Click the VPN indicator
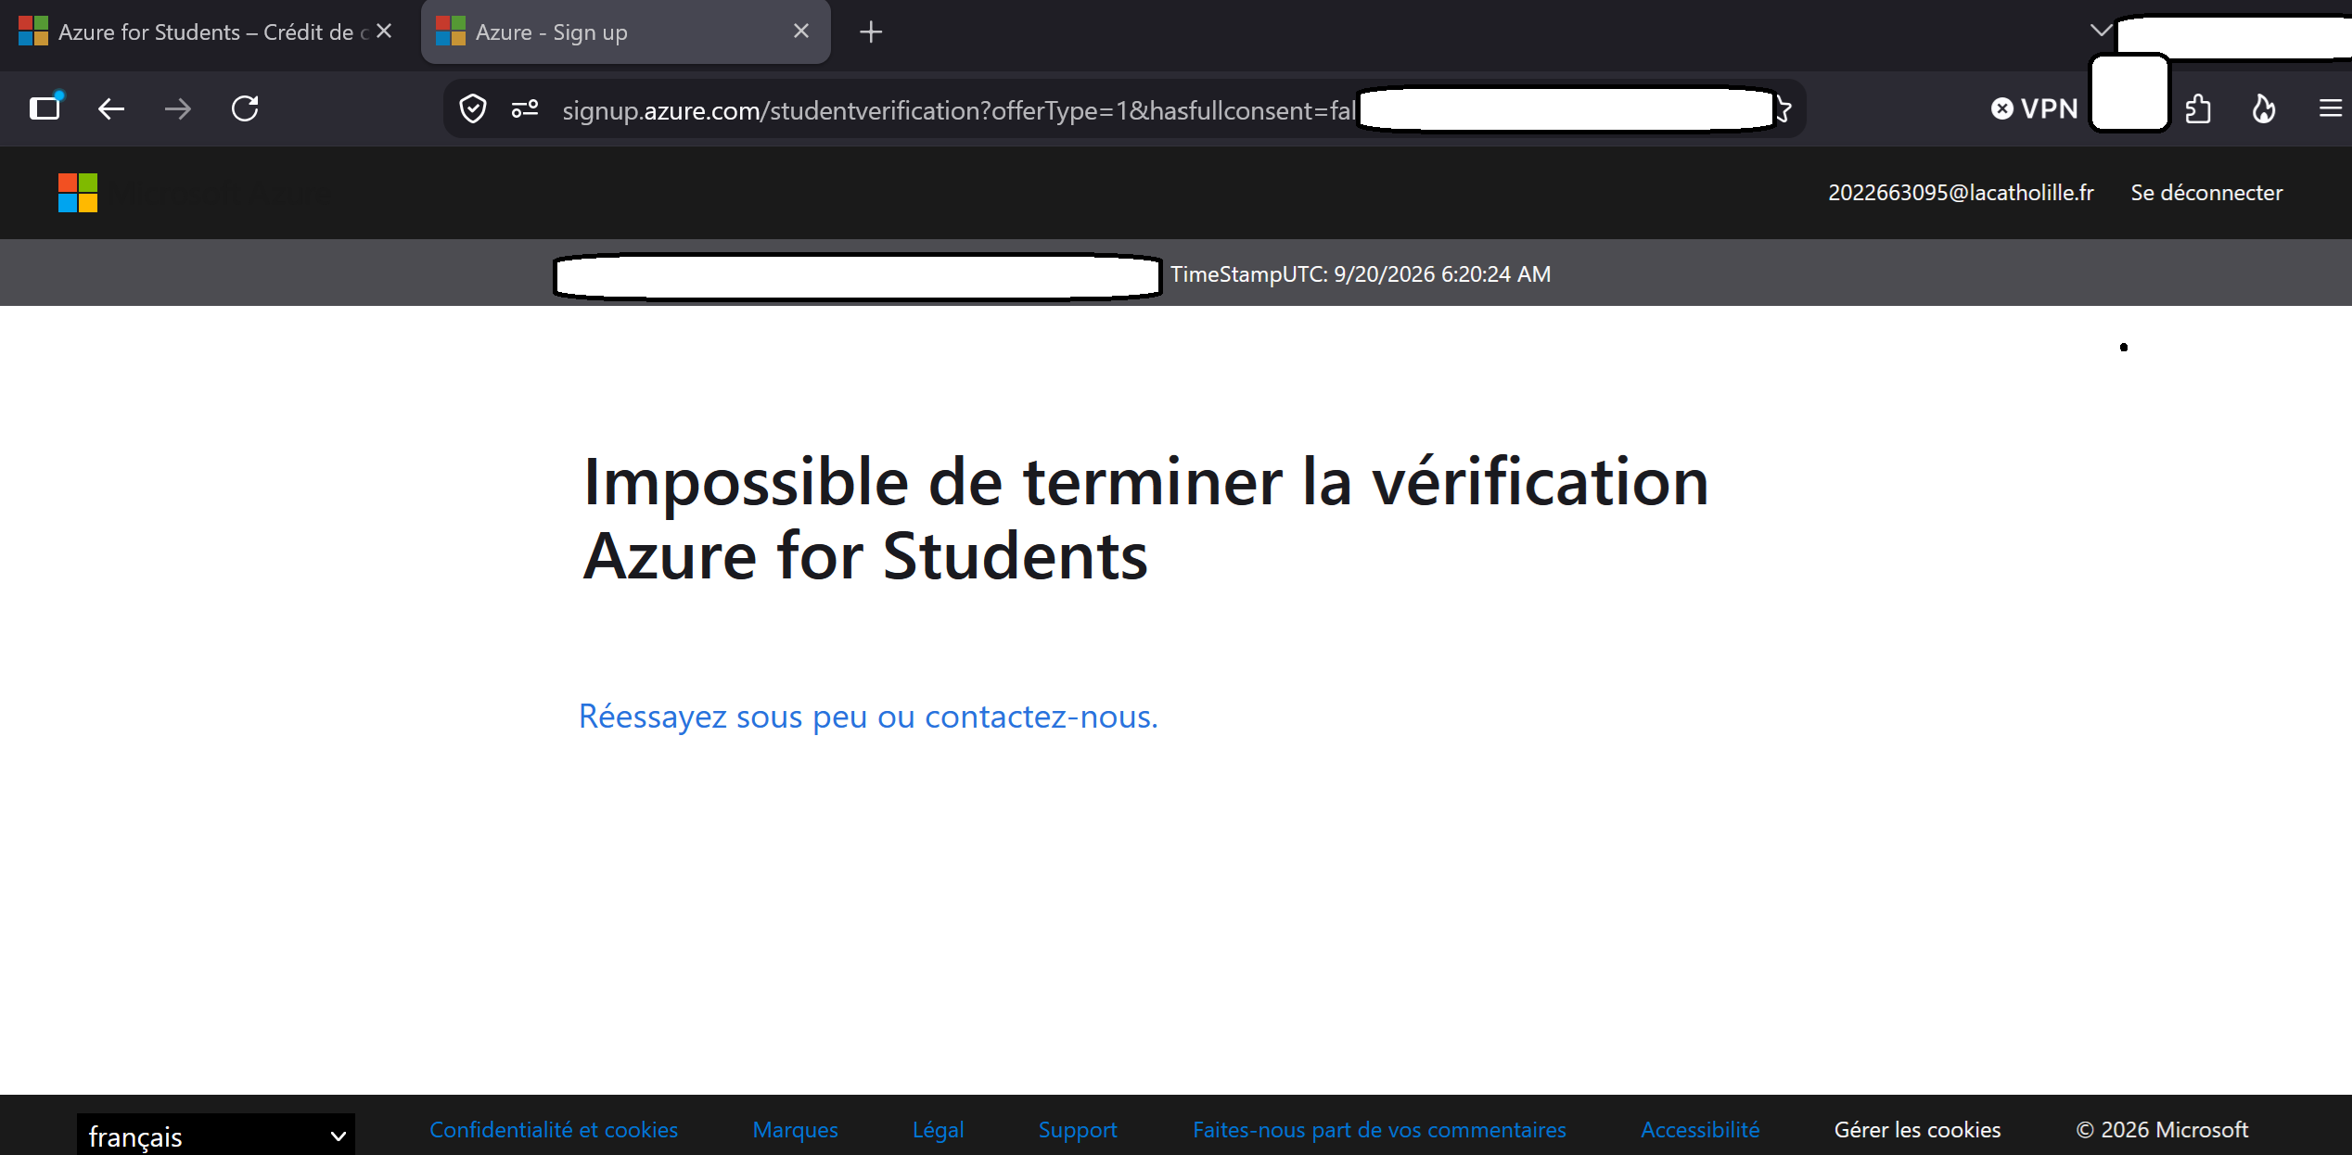2352x1155 pixels. tap(2035, 109)
